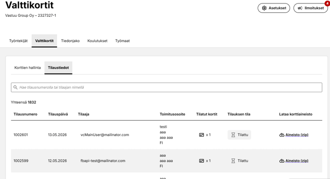The width and height of the screenshot is (330, 179).
Task: Click hourglass icon in order 1002599 row
Action: click(x=233, y=161)
